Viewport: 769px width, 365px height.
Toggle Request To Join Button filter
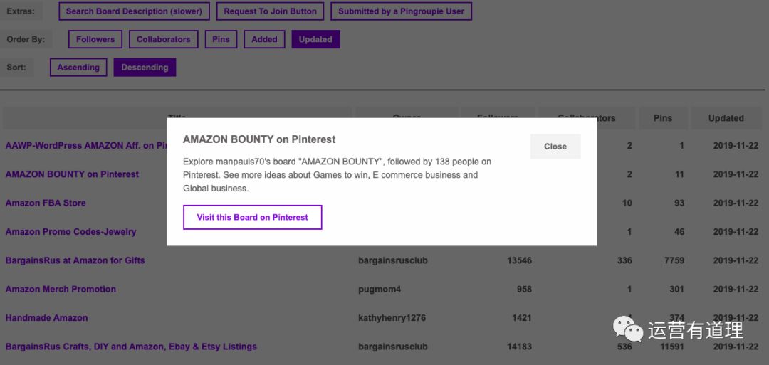click(271, 11)
